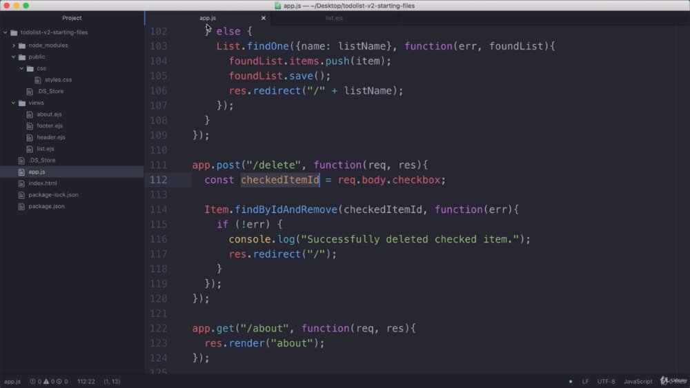Click the app.js file icon in tree
Viewport: 690px width, 388px height.
coord(21,172)
